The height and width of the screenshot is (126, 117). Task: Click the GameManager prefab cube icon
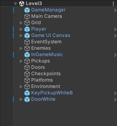pos(27,10)
